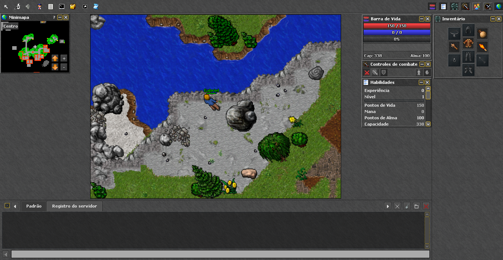Toggle the audio speaker icon in toolbar
Image resolution: width=503 pixels, height=260 pixels.
click(28, 7)
